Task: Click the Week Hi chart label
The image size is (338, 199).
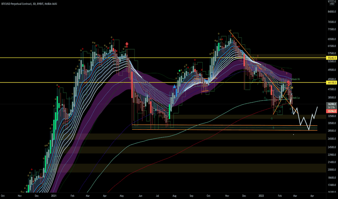Action: coord(295,79)
